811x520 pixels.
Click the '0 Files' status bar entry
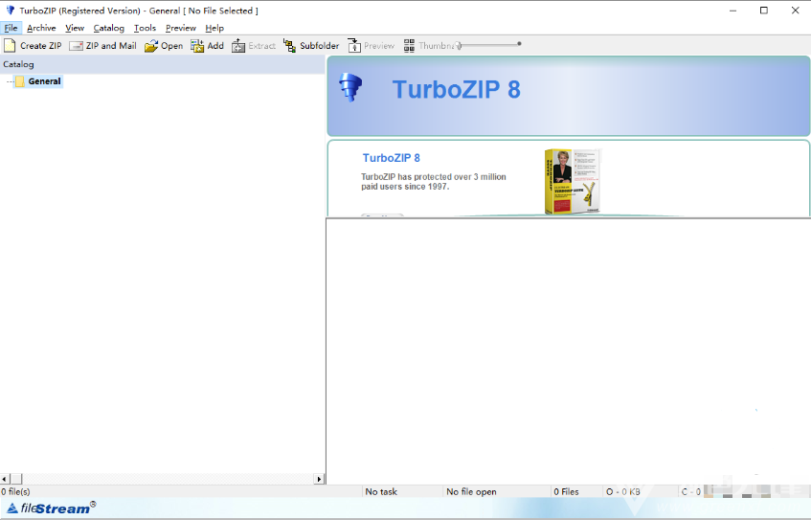click(x=566, y=491)
